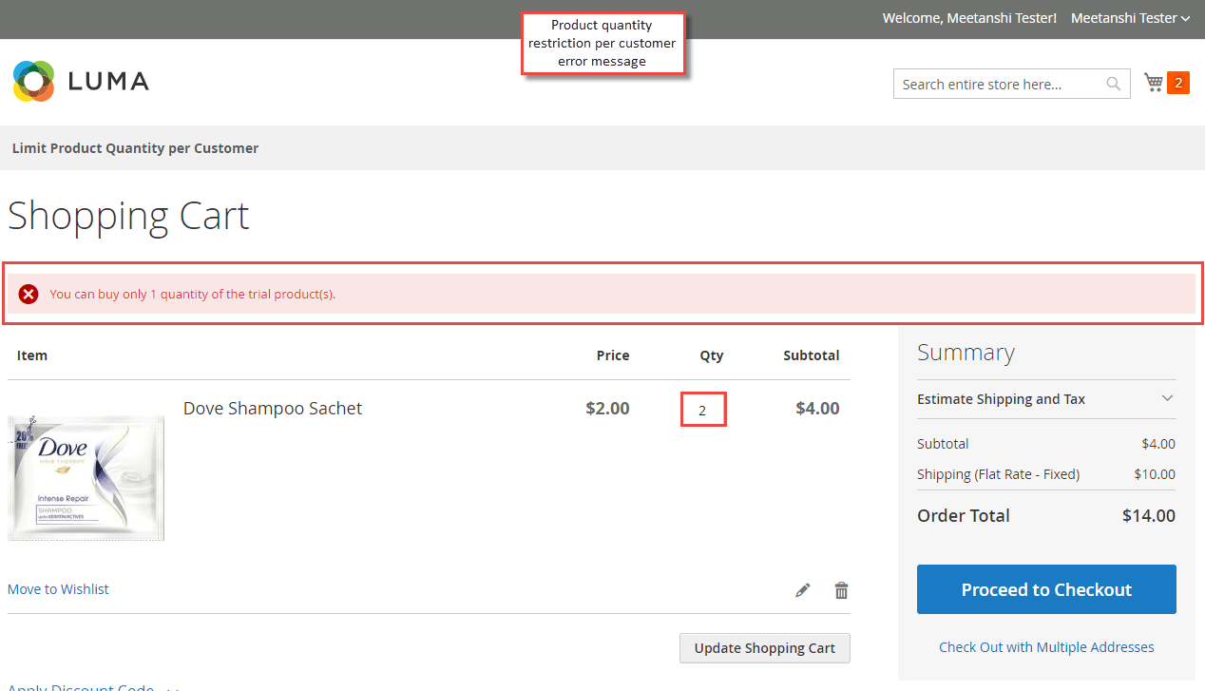Open the Dove Shampoo Sachet product page
This screenshot has width=1205, height=691.
(273, 408)
